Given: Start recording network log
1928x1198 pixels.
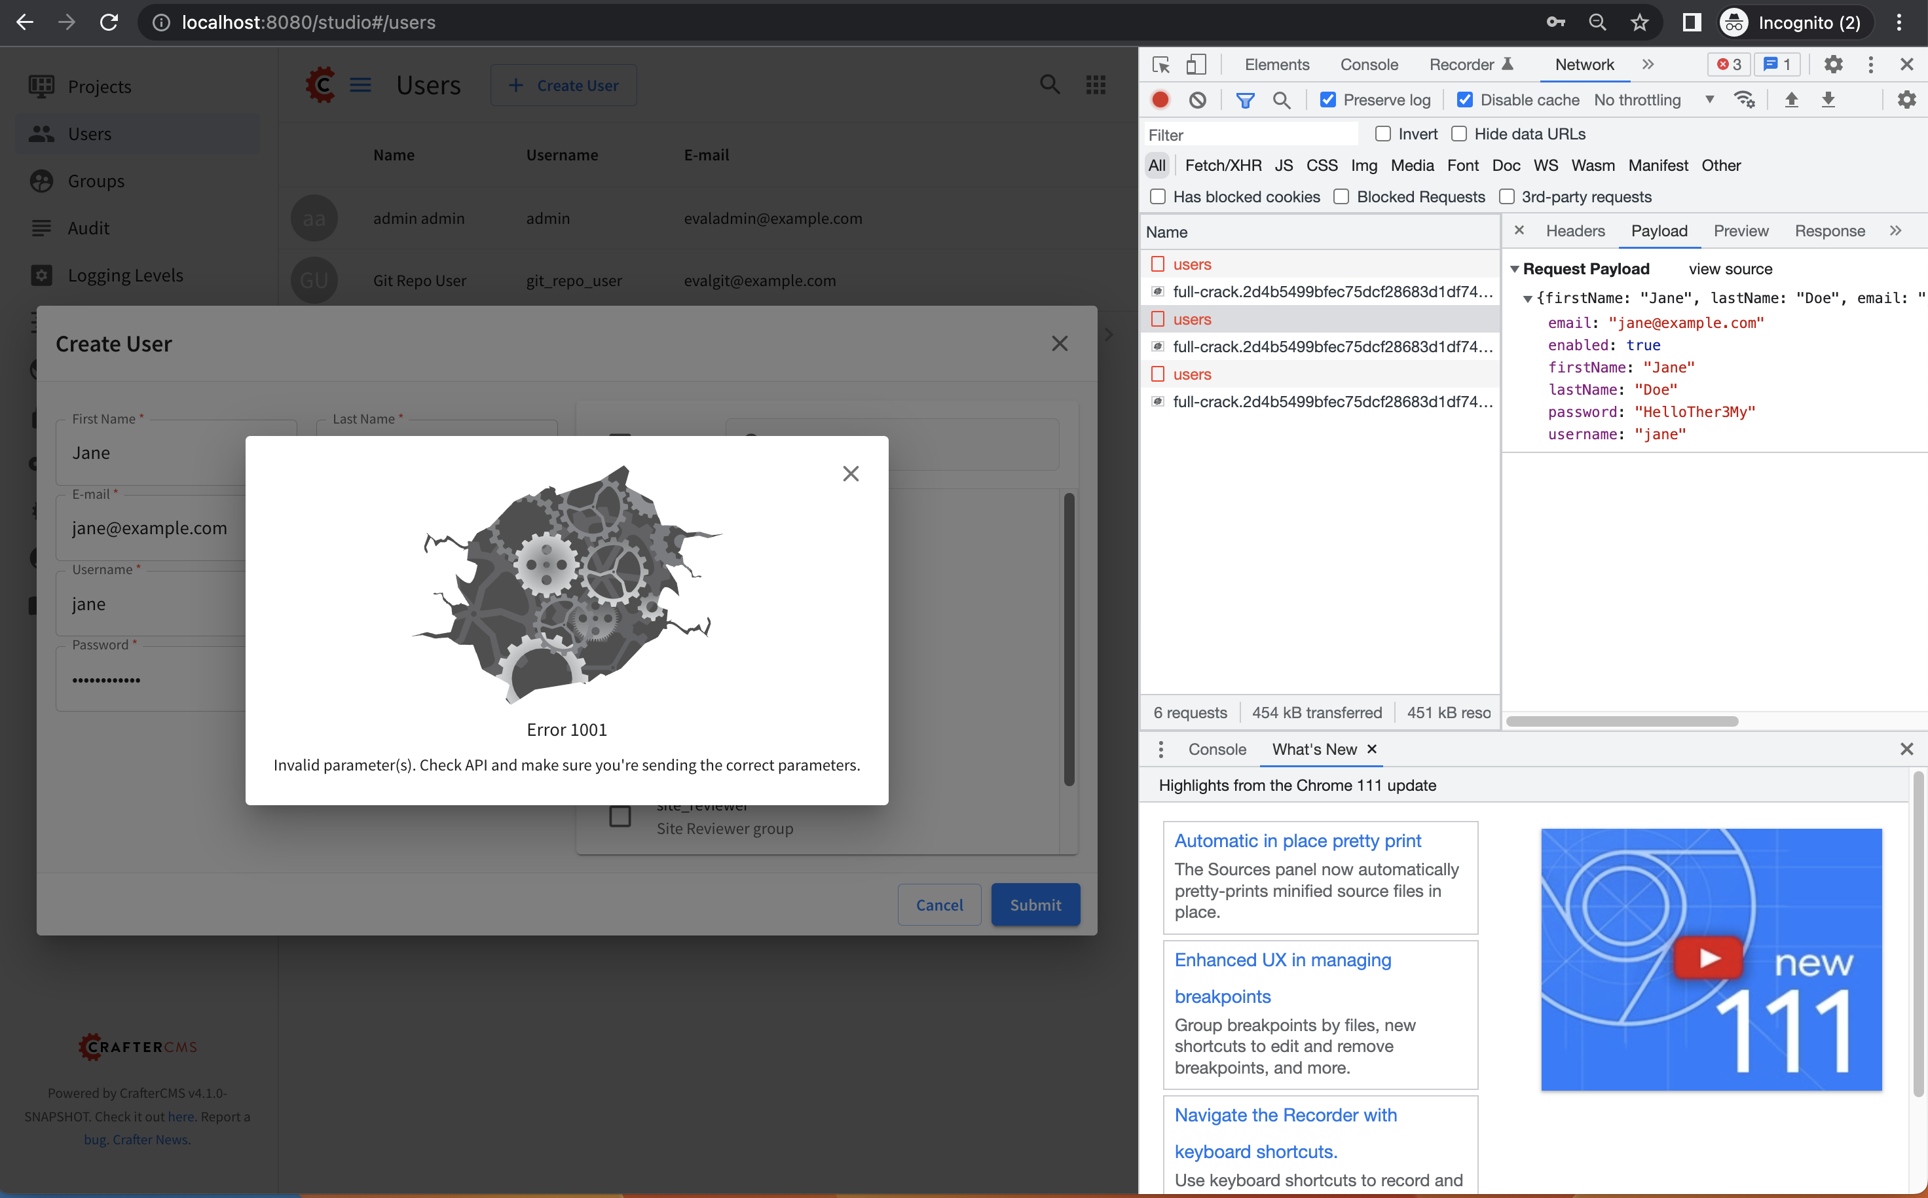Looking at the screenshot, I should coord(1160,100).
